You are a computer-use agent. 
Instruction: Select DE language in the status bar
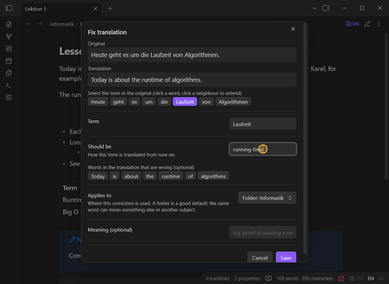point(381,278)
